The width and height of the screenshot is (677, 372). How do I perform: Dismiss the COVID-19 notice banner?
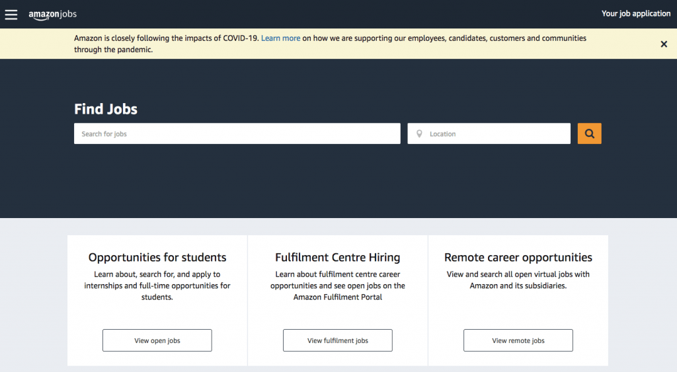coord(664,44)
